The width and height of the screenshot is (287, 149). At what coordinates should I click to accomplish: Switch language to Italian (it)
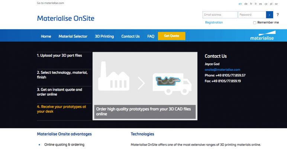coord(256,4)
